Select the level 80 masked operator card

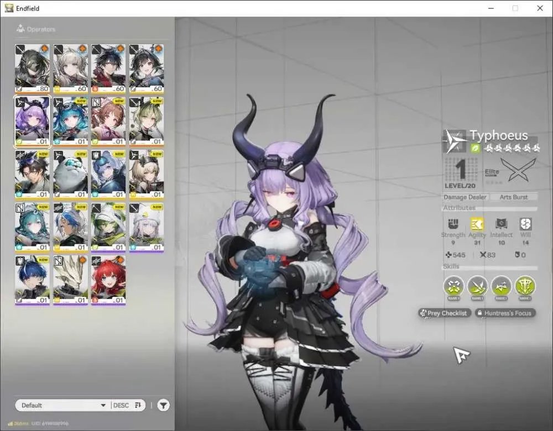[32, 69]
